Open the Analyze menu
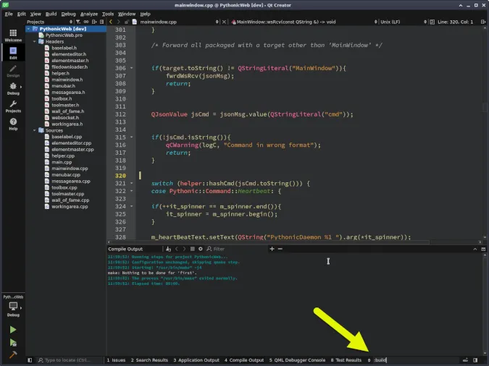This screenshot has width=489, height=366. [x=89, y=14]
